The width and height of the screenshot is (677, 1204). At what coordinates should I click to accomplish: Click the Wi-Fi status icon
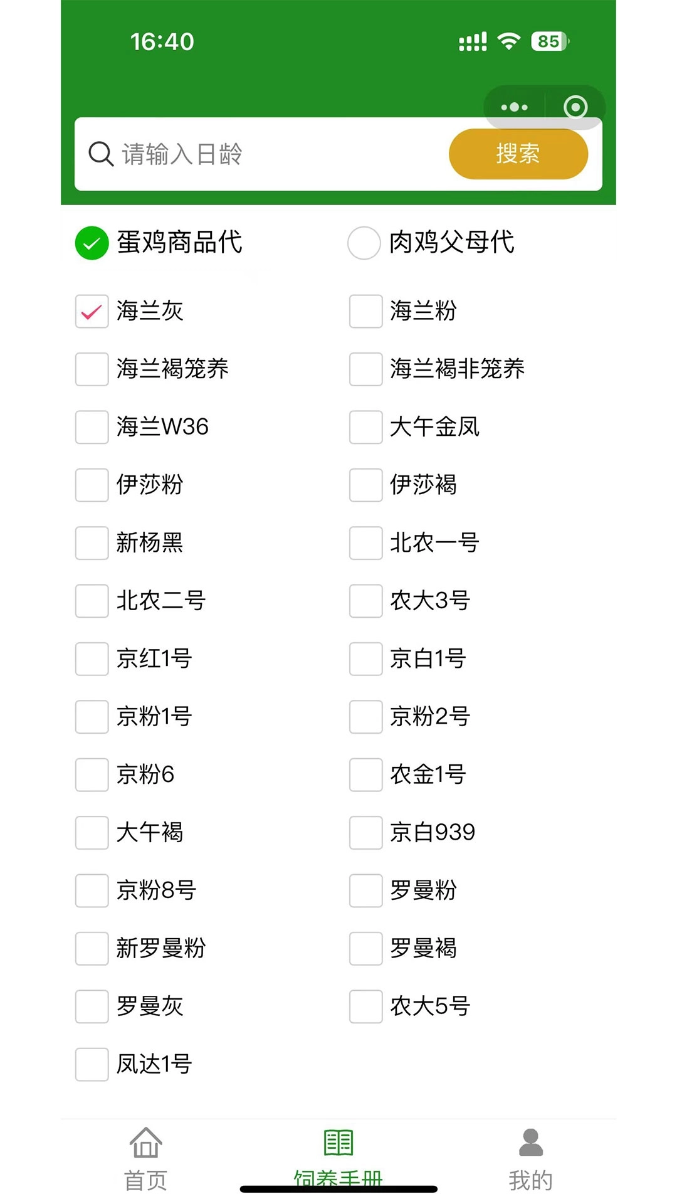point(509,40)
